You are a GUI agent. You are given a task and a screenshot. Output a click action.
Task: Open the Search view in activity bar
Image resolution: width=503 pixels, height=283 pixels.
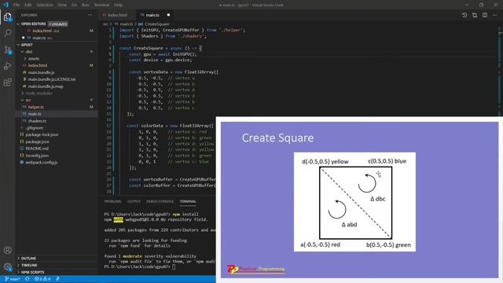click(x=7, y=33)
